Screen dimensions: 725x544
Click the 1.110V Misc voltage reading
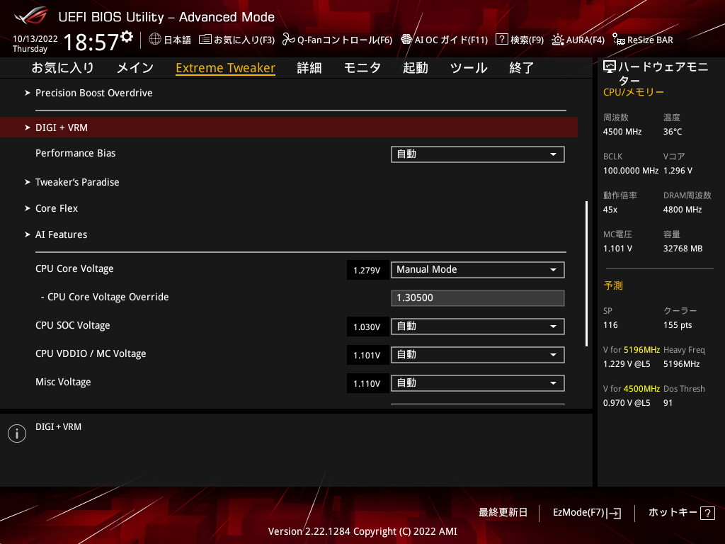(x=367, y=383)
